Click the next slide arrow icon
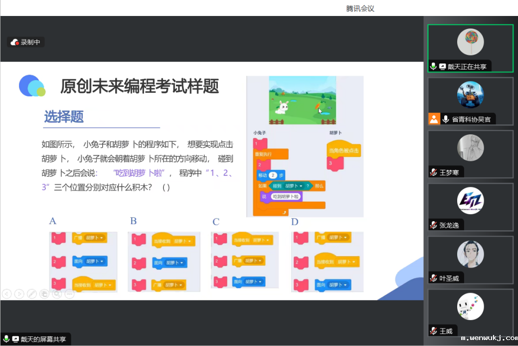The width and height of the screenshot is (518, 346). click(x=19, y=294)
